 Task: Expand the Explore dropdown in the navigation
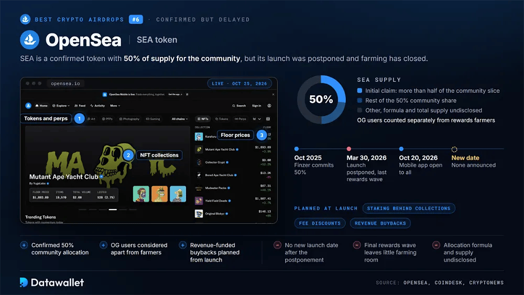(61, 105)
